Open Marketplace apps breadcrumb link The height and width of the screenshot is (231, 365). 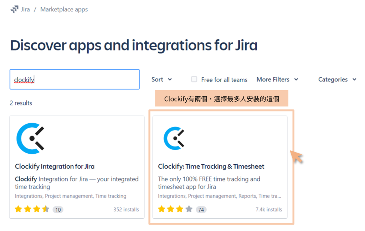(64, 9)
